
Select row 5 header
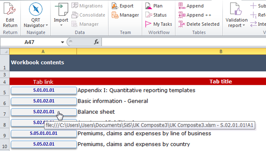point(5,91)
